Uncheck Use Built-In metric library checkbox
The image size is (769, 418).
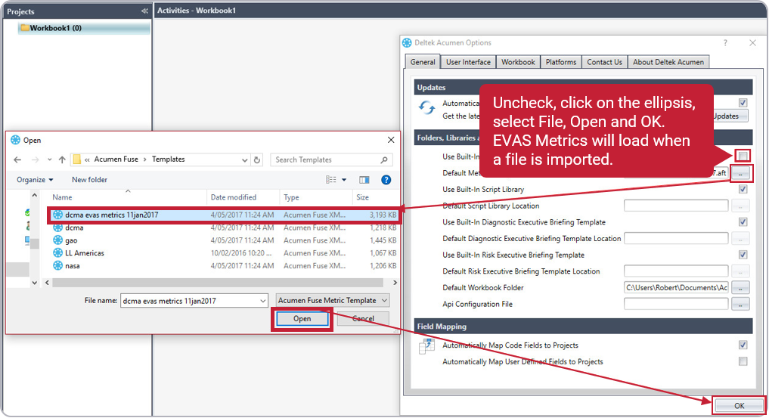click(743, 156)
